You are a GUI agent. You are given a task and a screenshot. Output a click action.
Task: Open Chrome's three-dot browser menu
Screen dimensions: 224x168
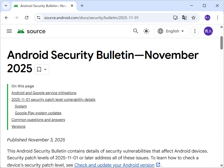[x=218, y=17]
